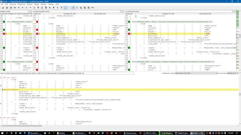Go to previous conflict toolbar icon
The height and width of the screenshot is (135, 241).
[34, 7]
